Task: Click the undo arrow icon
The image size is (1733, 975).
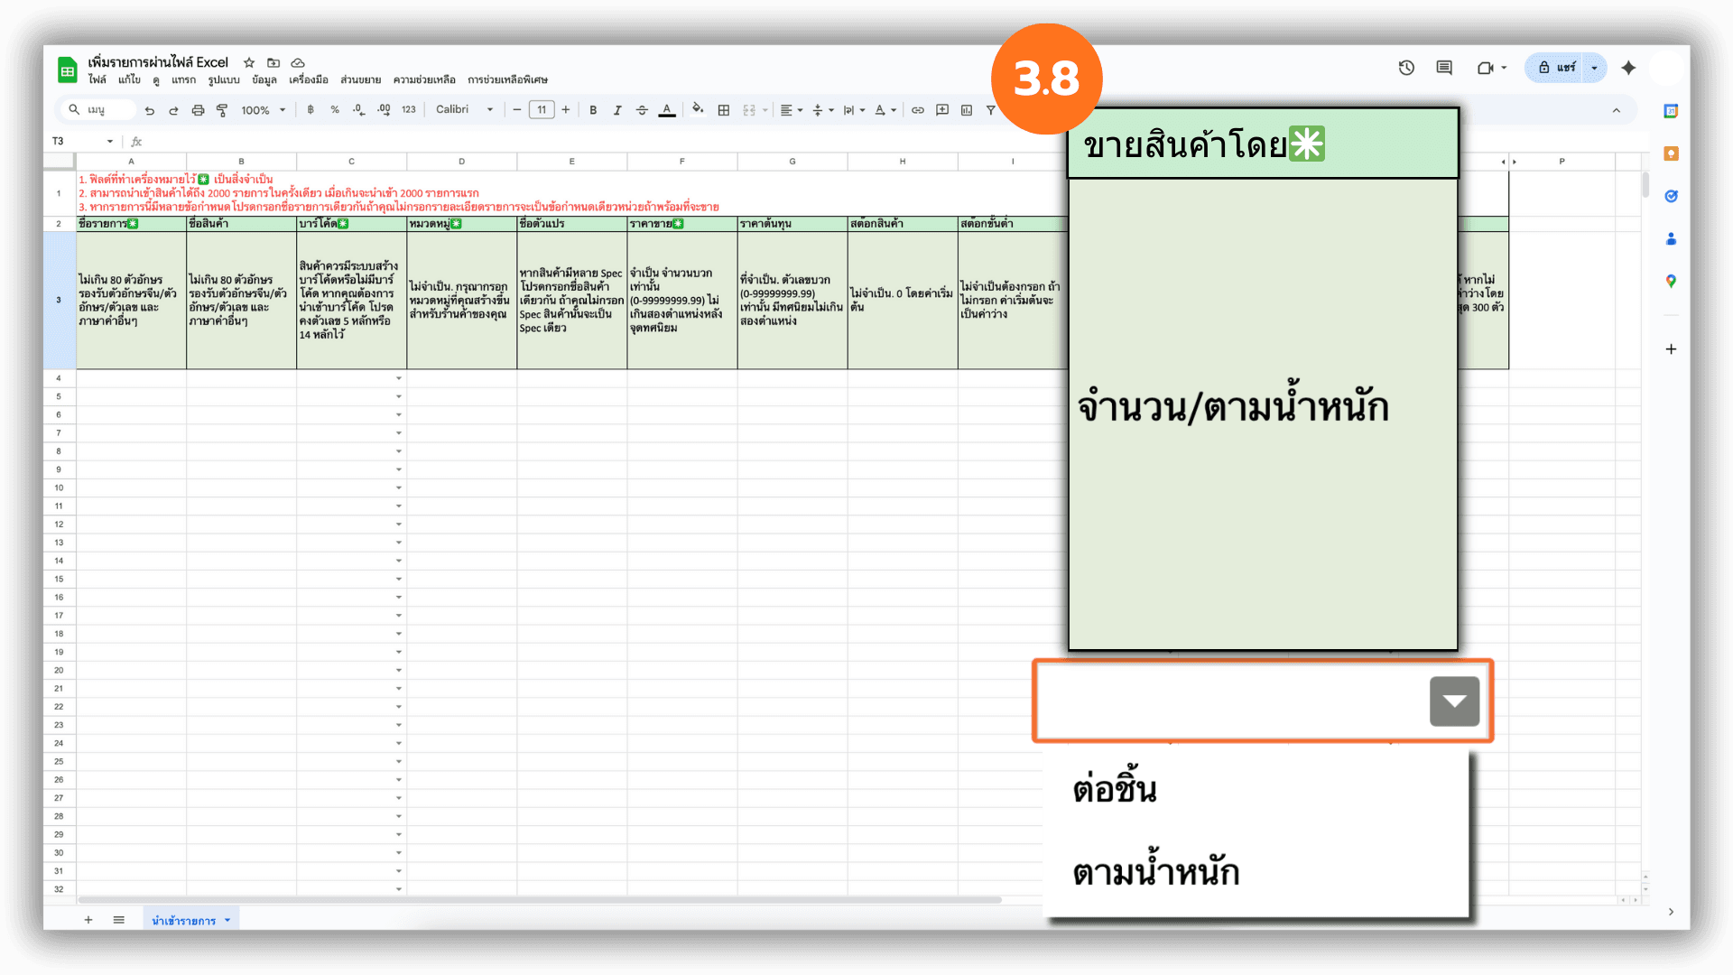Action: tap(150, 110)
